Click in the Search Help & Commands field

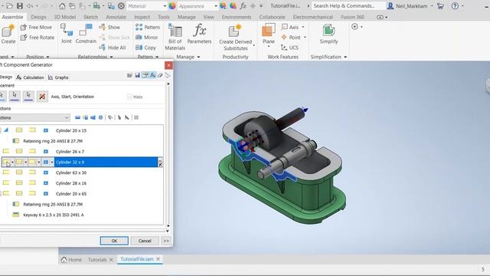(348, 6)
